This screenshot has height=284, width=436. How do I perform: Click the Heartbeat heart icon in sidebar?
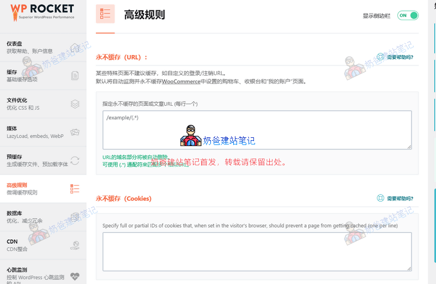(75, 276)
